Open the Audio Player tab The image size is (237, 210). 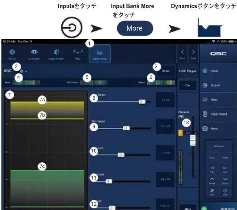tap(56, 54)
